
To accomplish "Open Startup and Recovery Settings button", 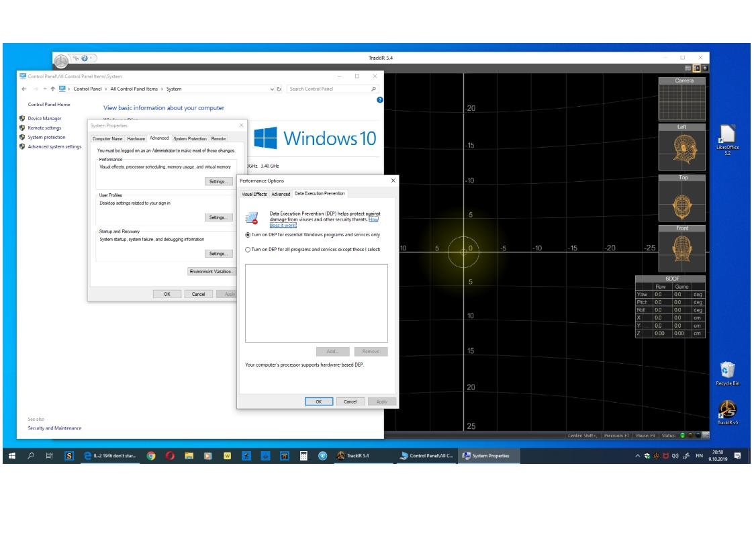I will 218,254.
